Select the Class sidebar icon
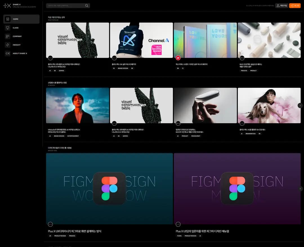 coord(8,28)
